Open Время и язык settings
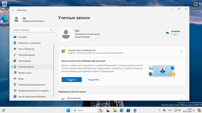202x113 pixels. tap(33, 73)
